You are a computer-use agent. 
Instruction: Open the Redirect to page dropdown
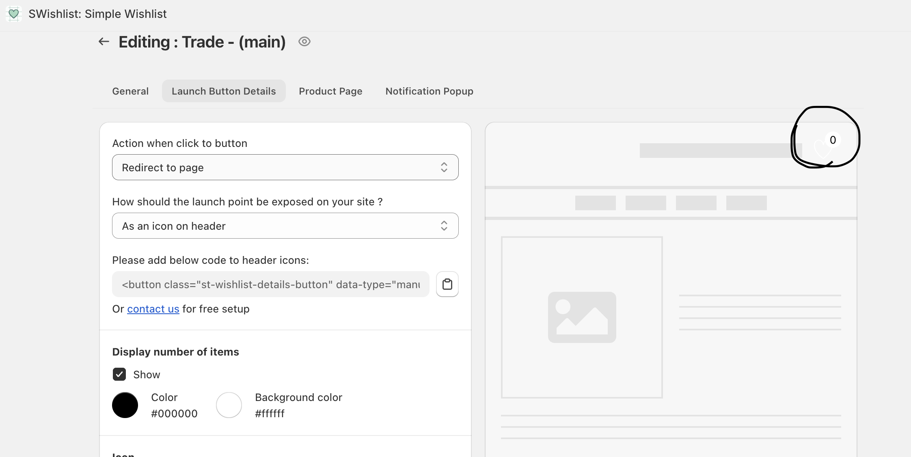[285, 167]
